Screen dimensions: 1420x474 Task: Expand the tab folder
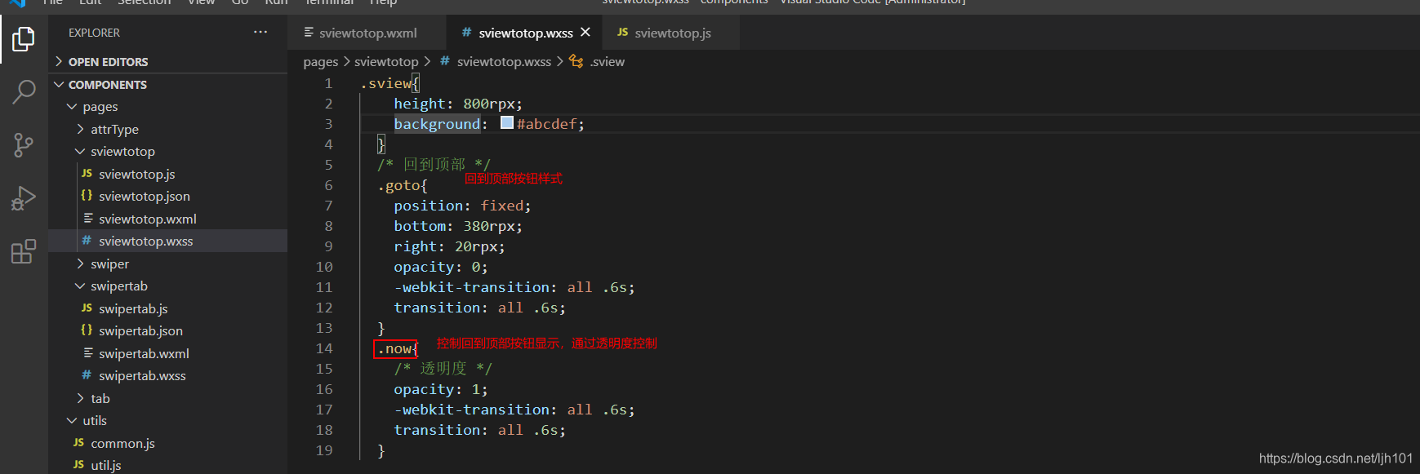click(168, 399)
